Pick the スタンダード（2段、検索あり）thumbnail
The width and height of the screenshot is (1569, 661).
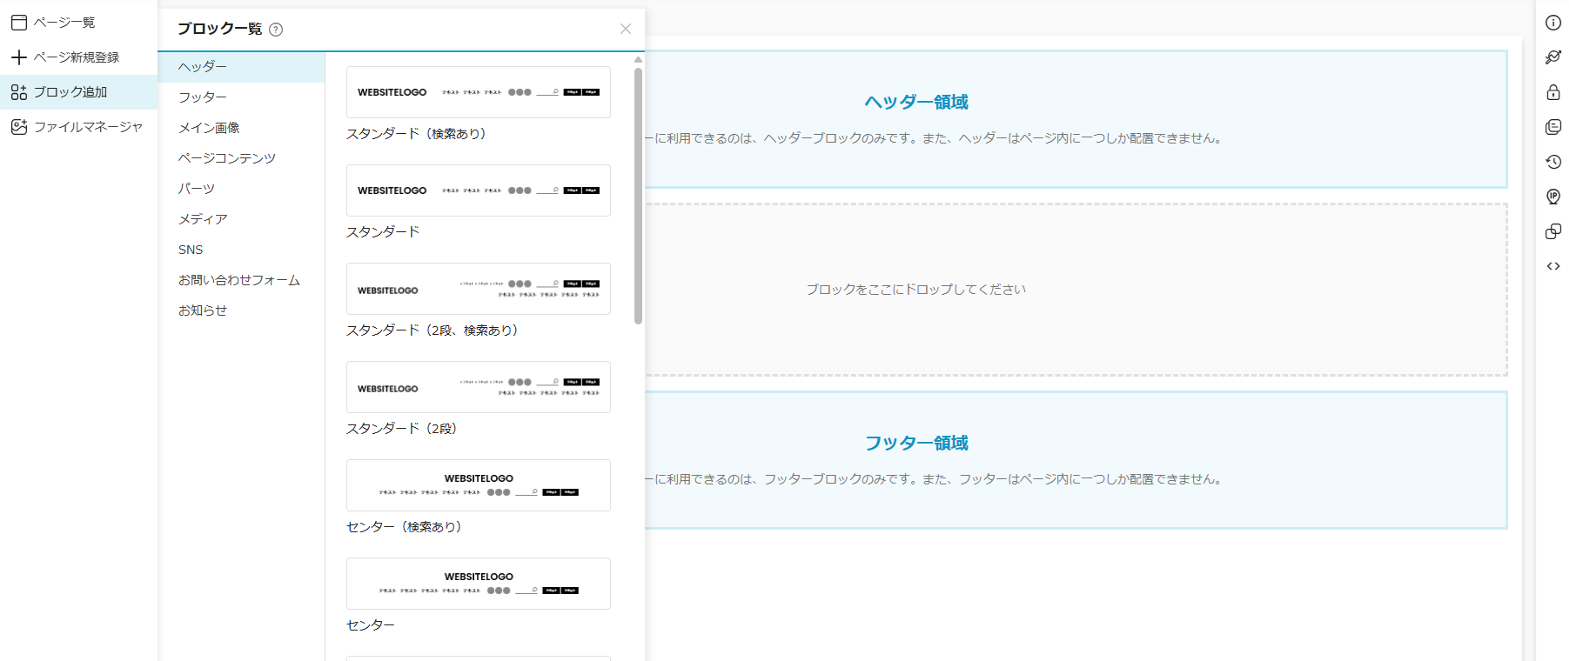tap(479, 289)
